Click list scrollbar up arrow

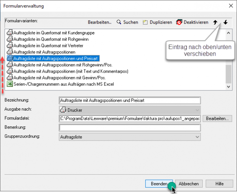coord(228,33)
